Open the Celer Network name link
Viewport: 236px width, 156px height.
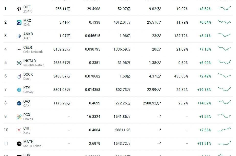(33, 52)
